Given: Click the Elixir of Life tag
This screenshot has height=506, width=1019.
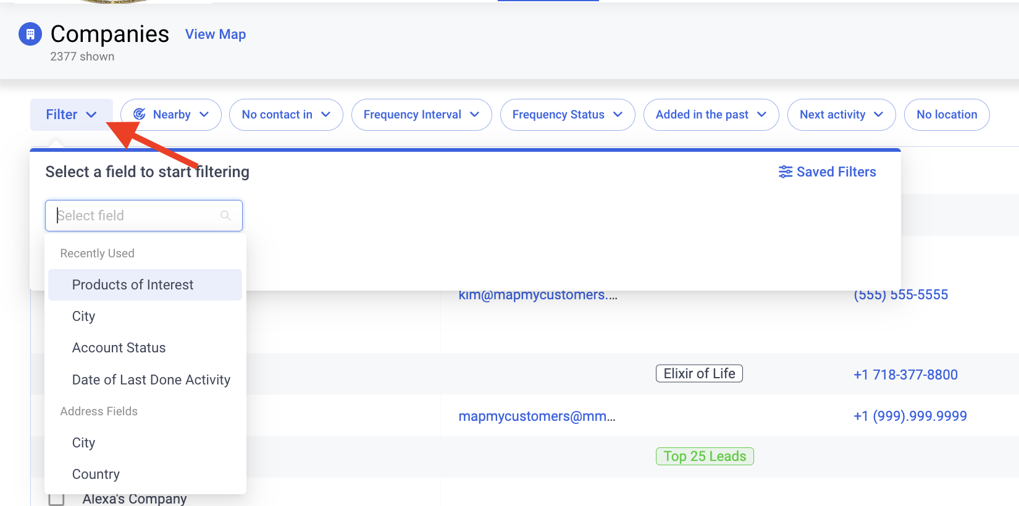Looking at the screenshot, I should (x=699, y=373).
